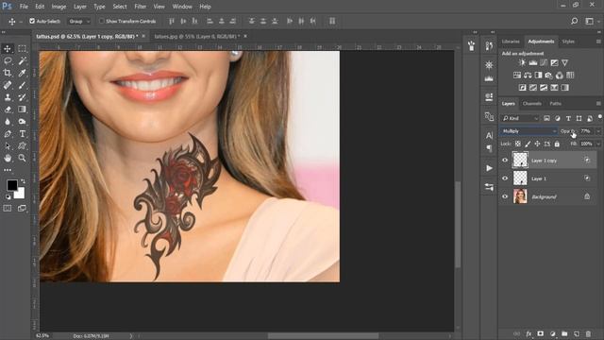Open the Auto-Select Group dropdown
Image resolution: width=604 pixels, height=340 pixels.
pos(79,21)
